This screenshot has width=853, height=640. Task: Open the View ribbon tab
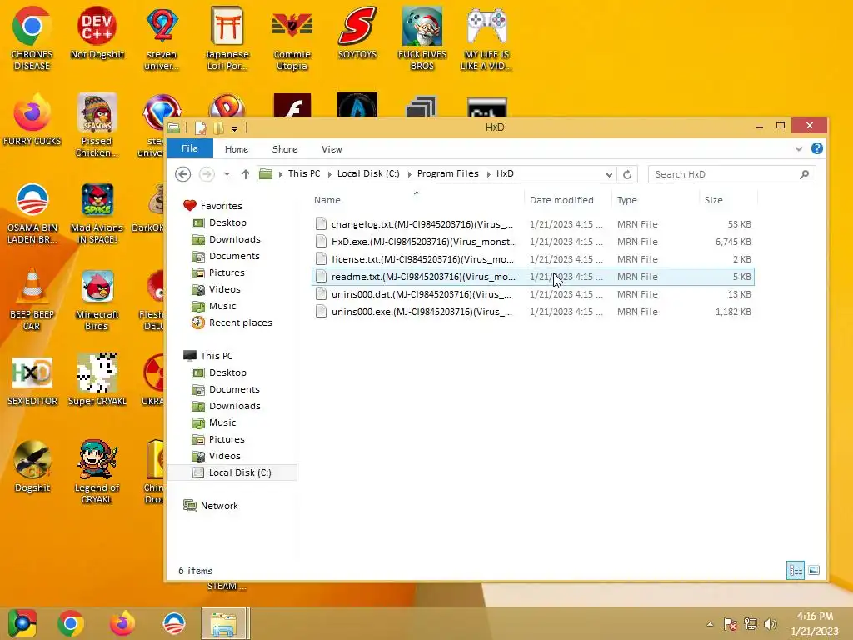point(332,149)
